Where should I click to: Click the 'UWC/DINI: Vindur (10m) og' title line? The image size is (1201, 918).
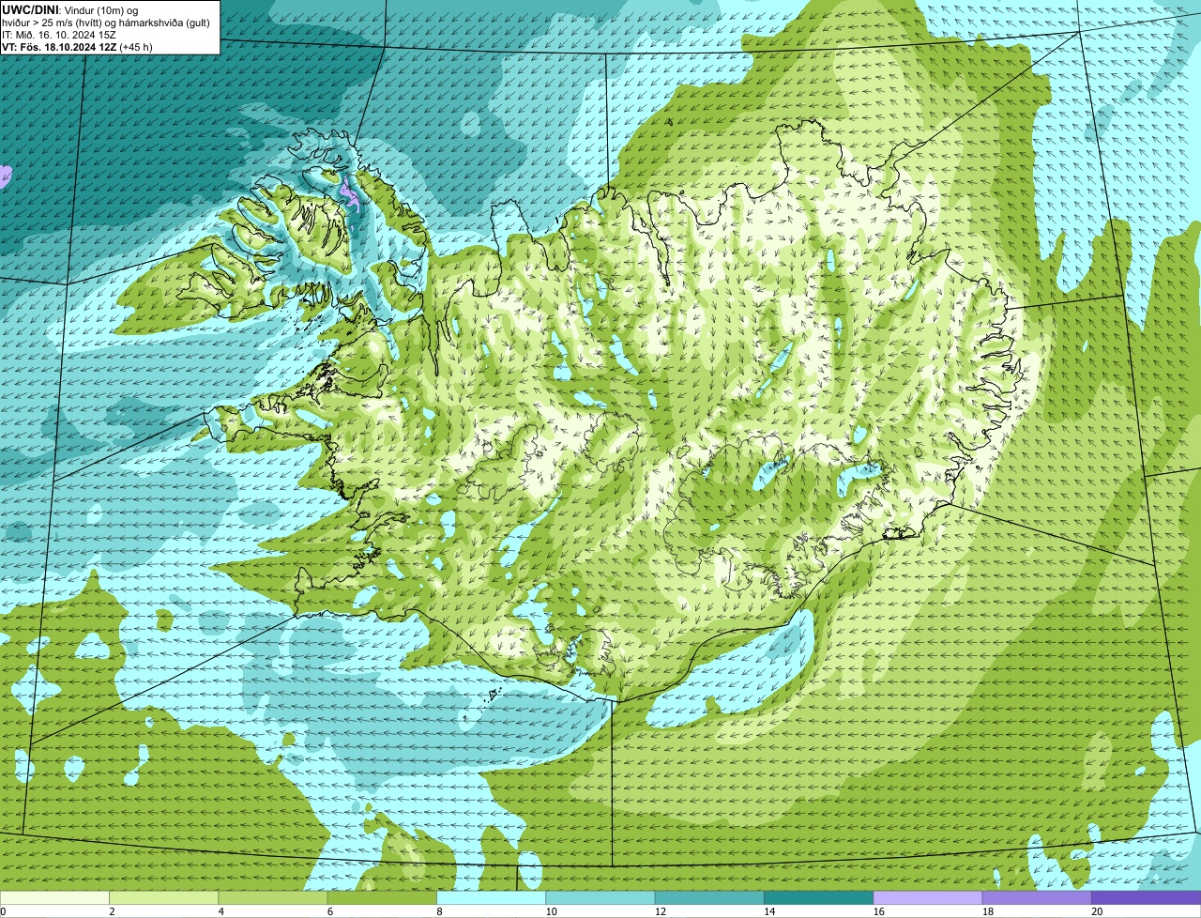coord(70,9)
